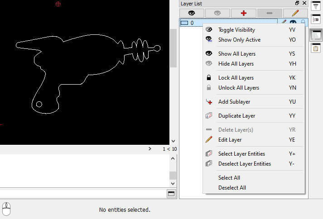Choose Unlock All Layers menu entry
The height and width of the screenshot is (219, 323).
[x=254, y=88]
